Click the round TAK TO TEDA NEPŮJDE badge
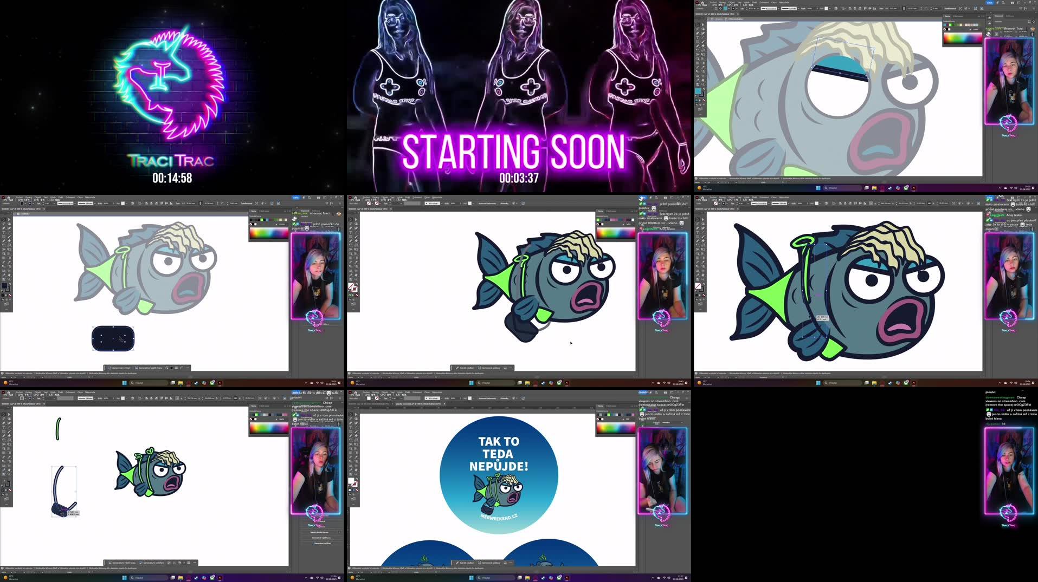 click(x=499, y=475)
